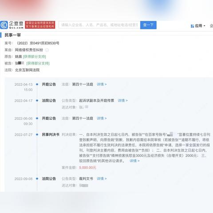Click the court name 北京互联网法院
Image resolution: width=213 pixels, height=213 pixels.
(x=27, y=70)
